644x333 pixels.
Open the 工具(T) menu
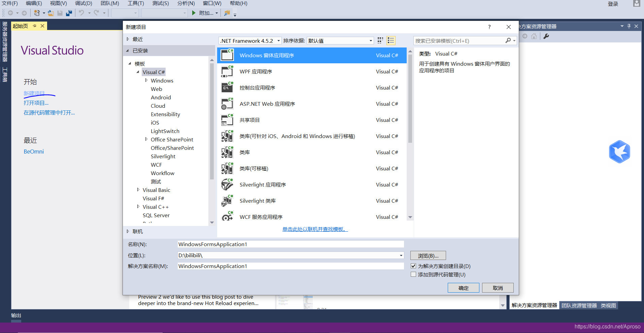(x=136, y=3)
